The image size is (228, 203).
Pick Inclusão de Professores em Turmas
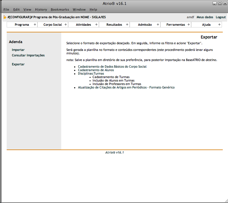pos(117,84)
